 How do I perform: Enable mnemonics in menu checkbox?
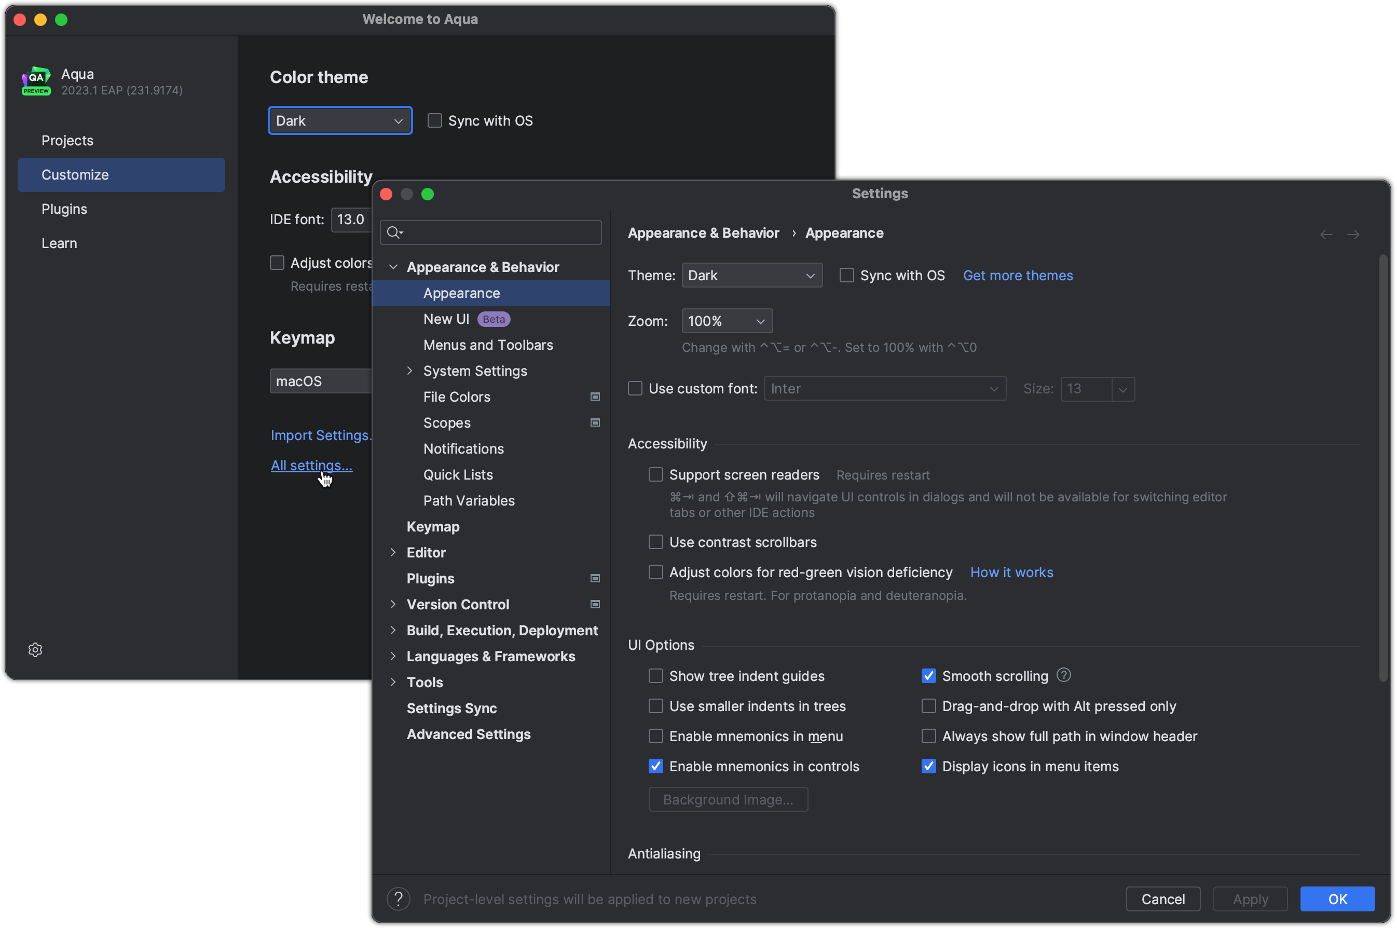point(655,736)
